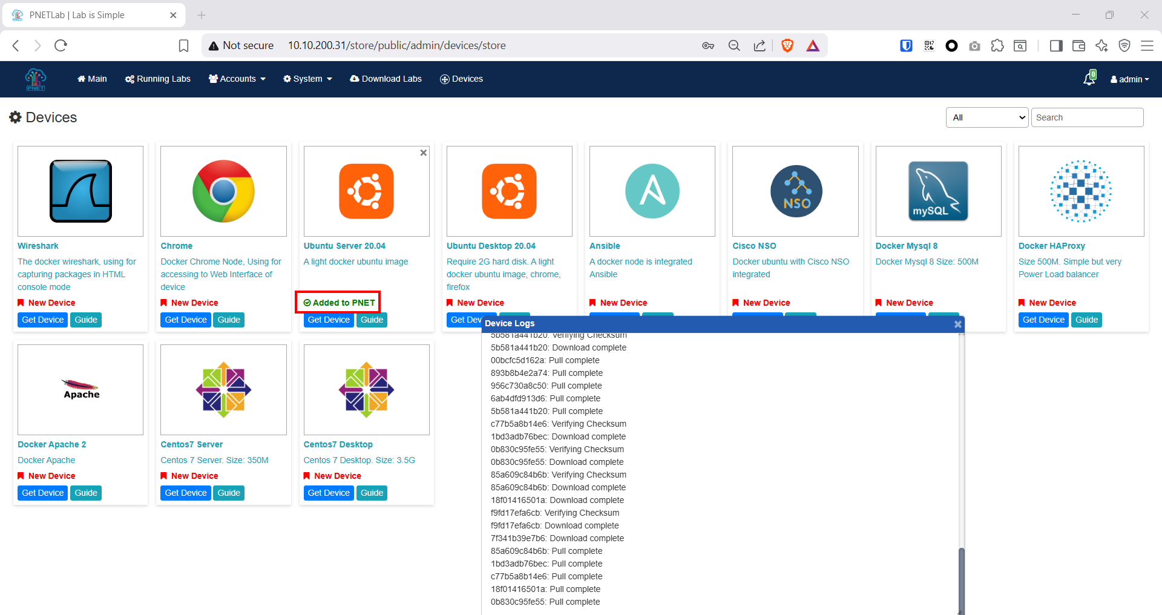
Task: Click the Wireshark shark fin image
Action: (x=80, y=191)
